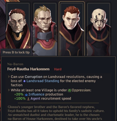117x121 pixels.
Task: Click the Press B to lock tip label
Action: pos(16,52)
